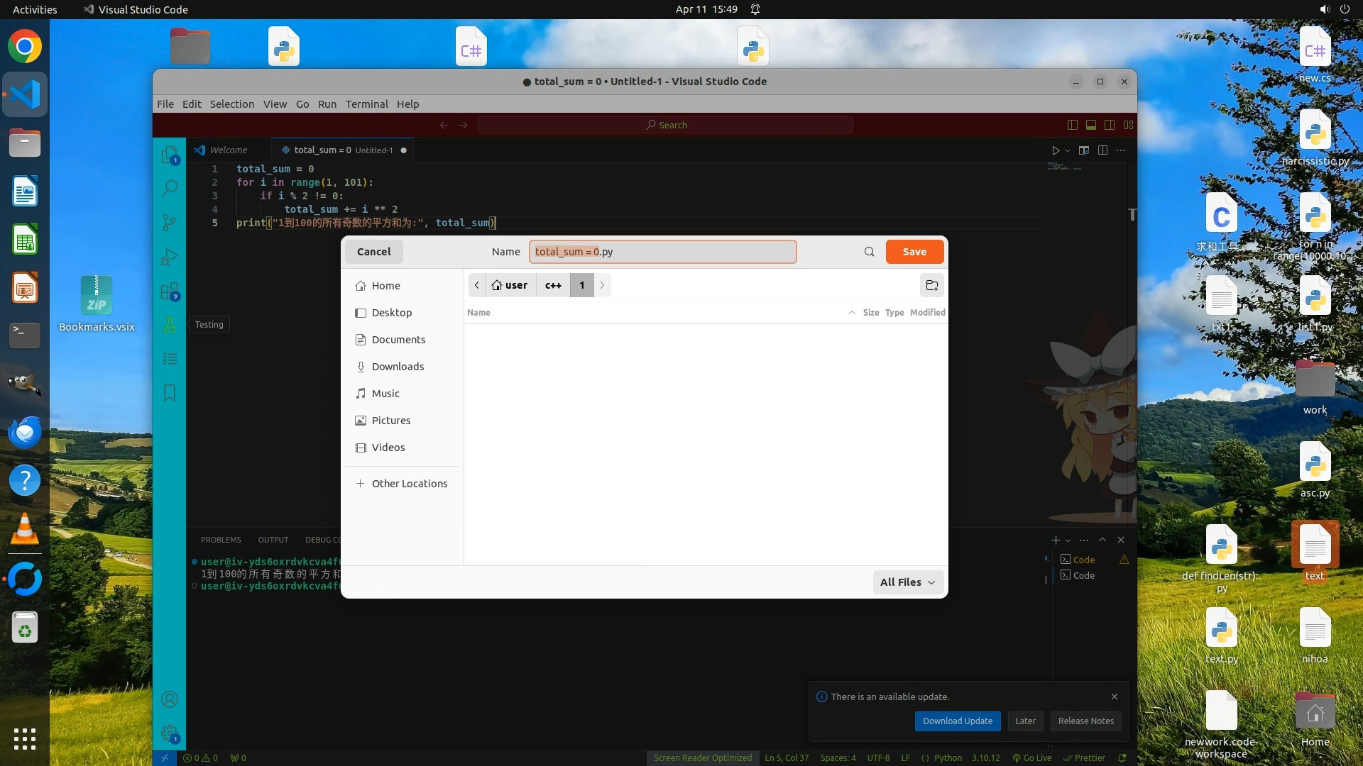The width and height of the screenshot is (1363, 766).
Task: Switch to the Welcome tab
Action: tap(228, 150)
